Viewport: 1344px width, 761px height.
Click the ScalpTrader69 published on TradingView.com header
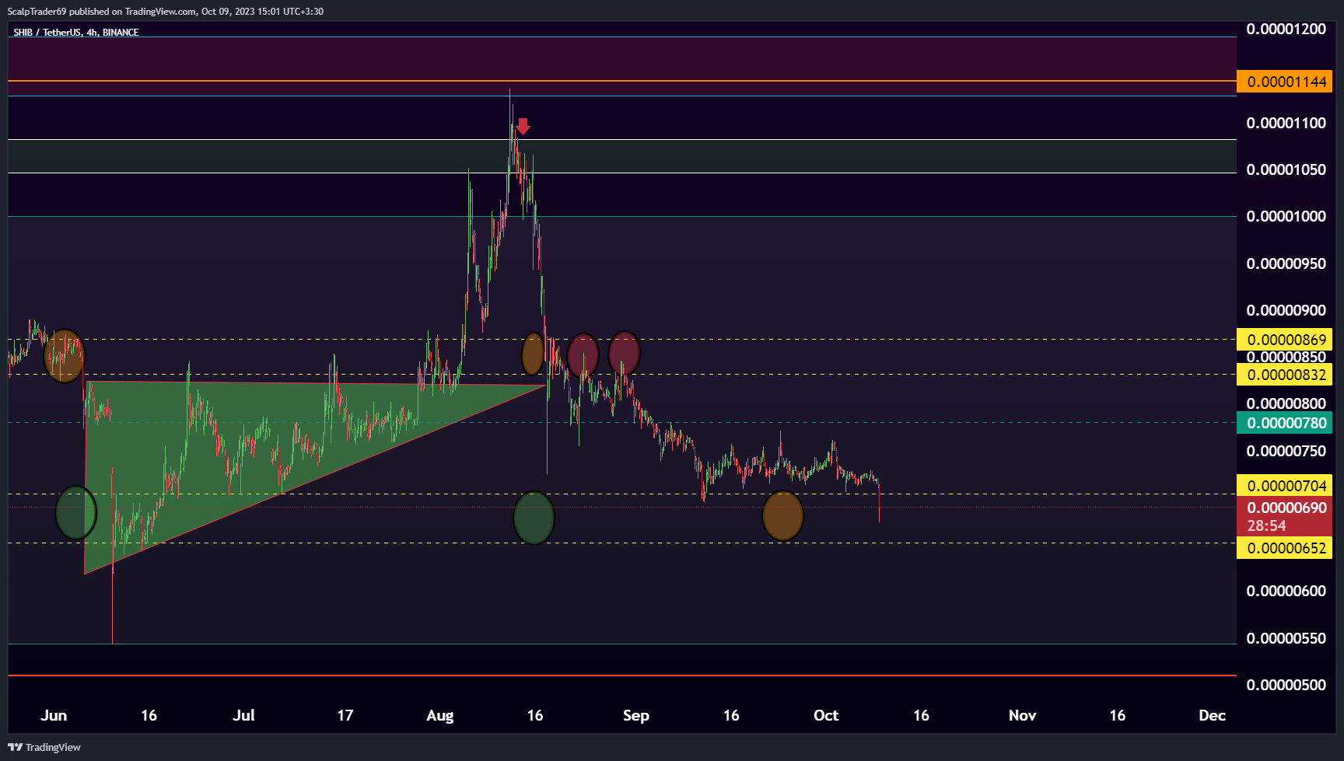[165, 11]
